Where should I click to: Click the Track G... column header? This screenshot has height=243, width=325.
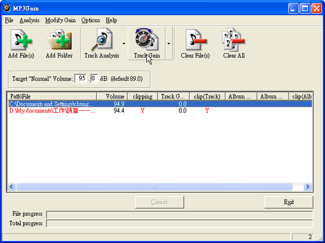tap(173, 97)
